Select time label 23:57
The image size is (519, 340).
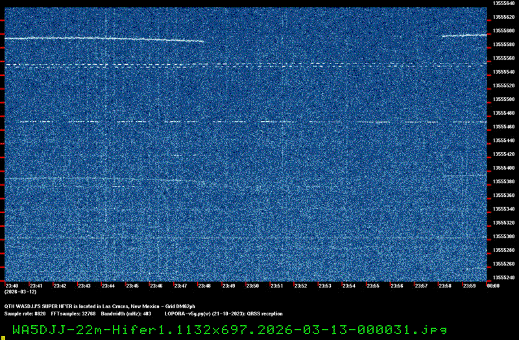[x=421, y=286]
